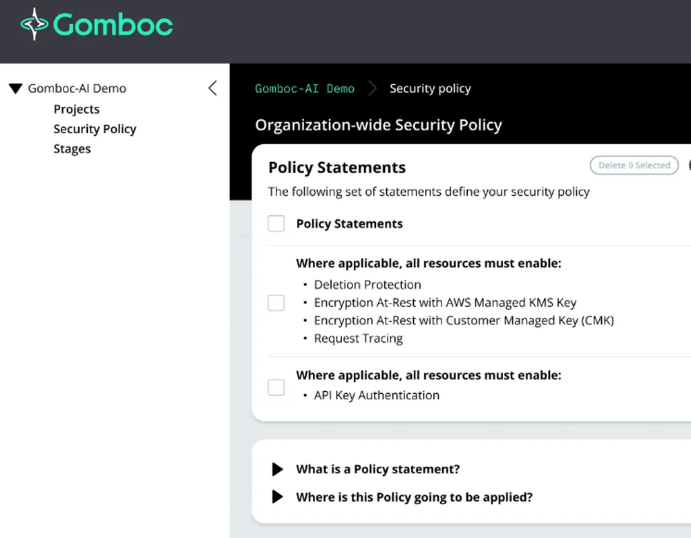Click the Gomboc logo icon

(35, 24)
